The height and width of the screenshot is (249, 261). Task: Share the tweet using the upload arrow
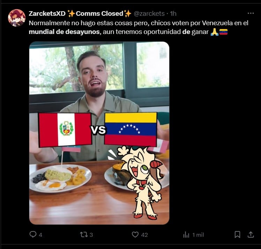(251, 234)
